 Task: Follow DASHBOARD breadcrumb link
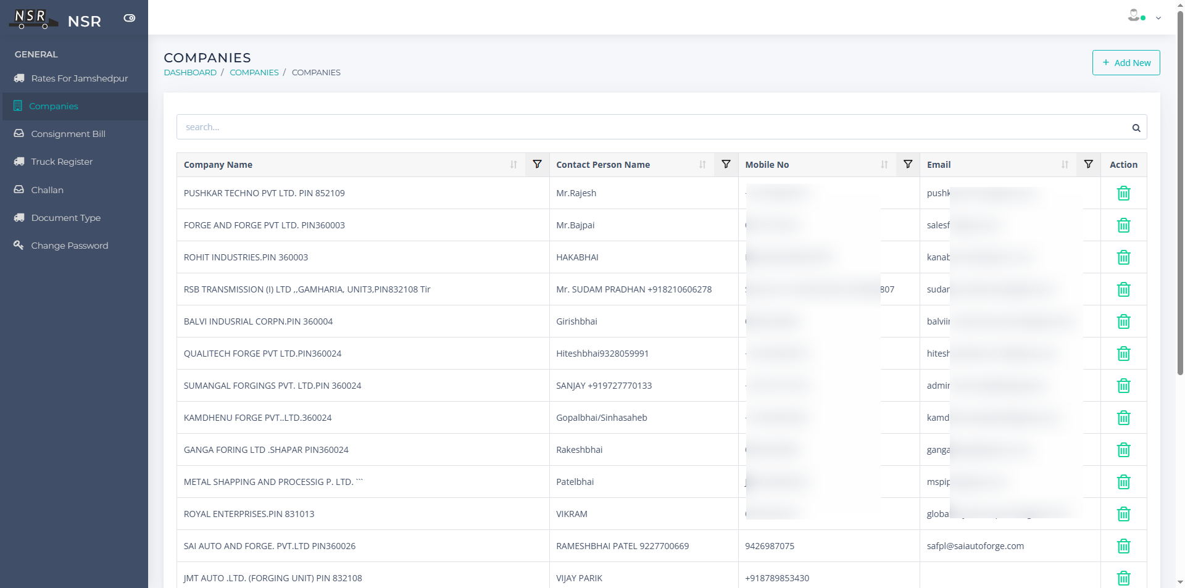coord(190,72)
